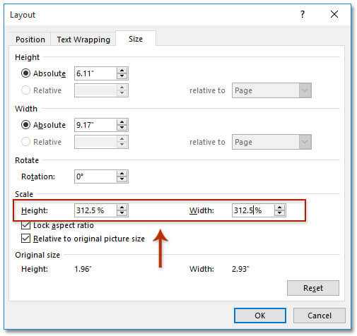This screenshot has height=336, width=357.
Task: Decrease Scale Width percentage with down arrow
Action: (279, 213)
